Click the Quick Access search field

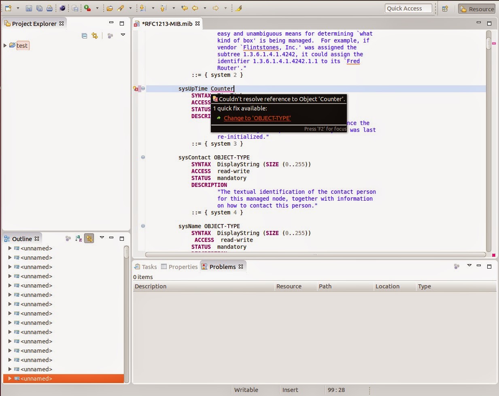click(408, 8)
